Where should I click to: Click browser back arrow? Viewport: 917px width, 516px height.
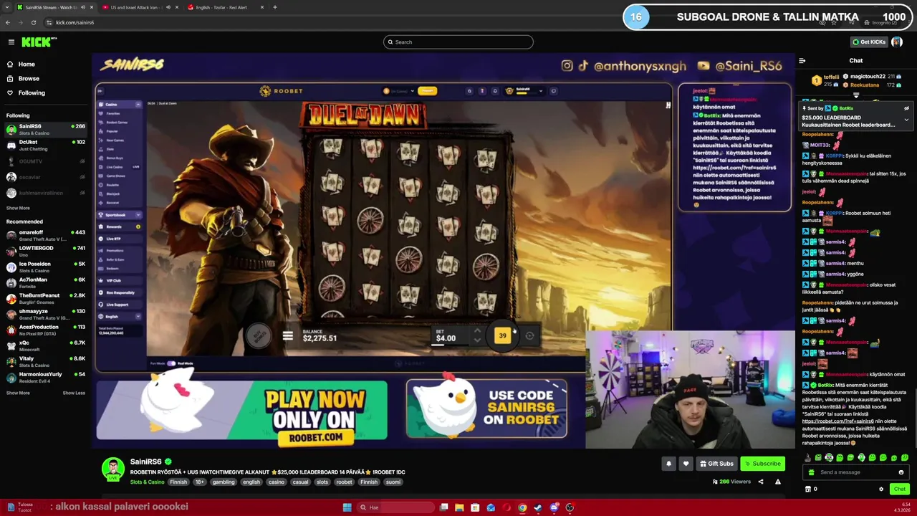click(x=9, y=22)
